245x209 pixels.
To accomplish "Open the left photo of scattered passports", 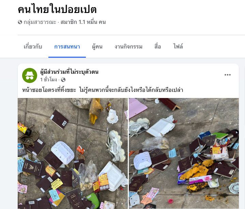I will [73, 153].
